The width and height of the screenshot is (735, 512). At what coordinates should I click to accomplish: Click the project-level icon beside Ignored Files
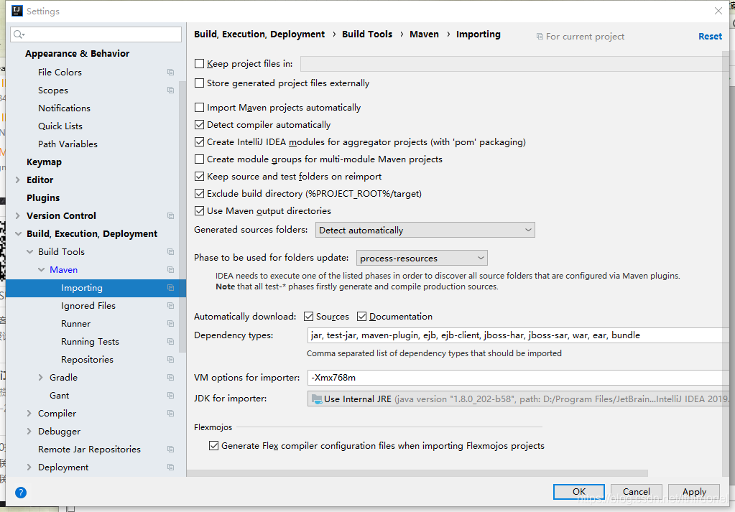click(x=170, y=306)
